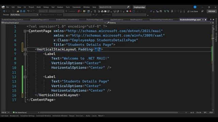The height and width of the screenshot is (122, 218).
Task: Click the feedback icon beside Live Share
Action: (x=202, y=11)
